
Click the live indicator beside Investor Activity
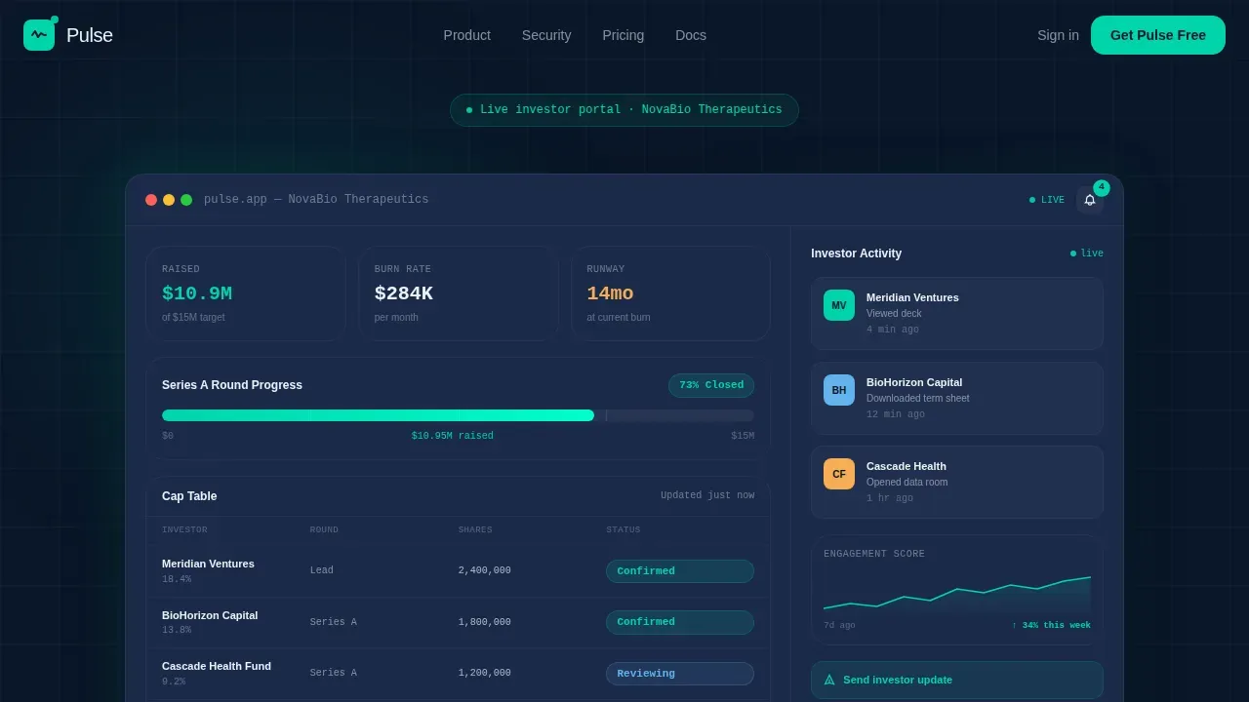(1087, 253)
